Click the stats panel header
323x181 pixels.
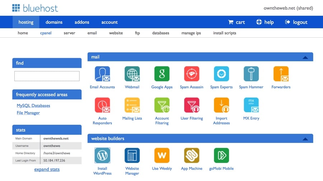tap(47, 130)
